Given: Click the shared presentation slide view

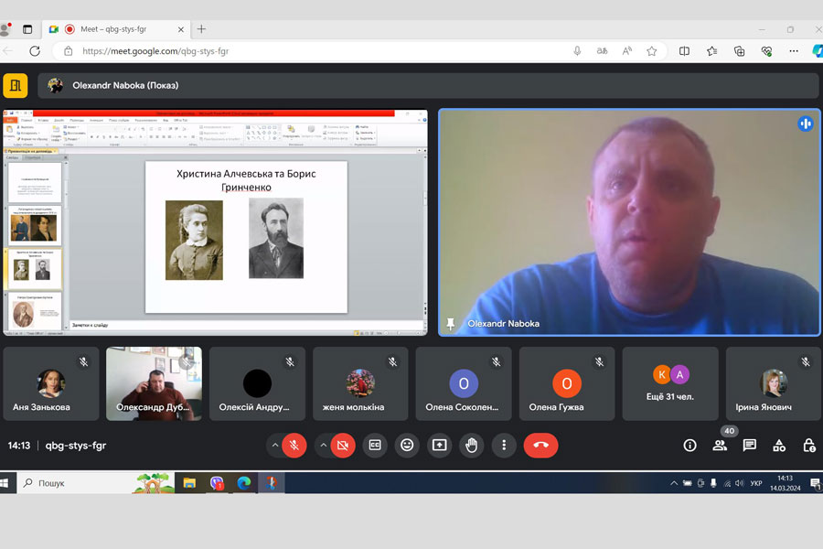Looking at the screenshot, I should (x=215, y=222).
